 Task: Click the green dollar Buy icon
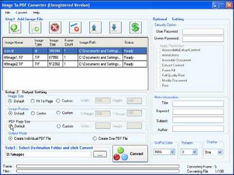coord(136,28)
